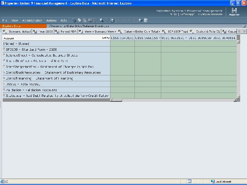The image size is (247, 185).
Task: Click the overlapping pages copy toolbar icon
Action: coord(80,20)
